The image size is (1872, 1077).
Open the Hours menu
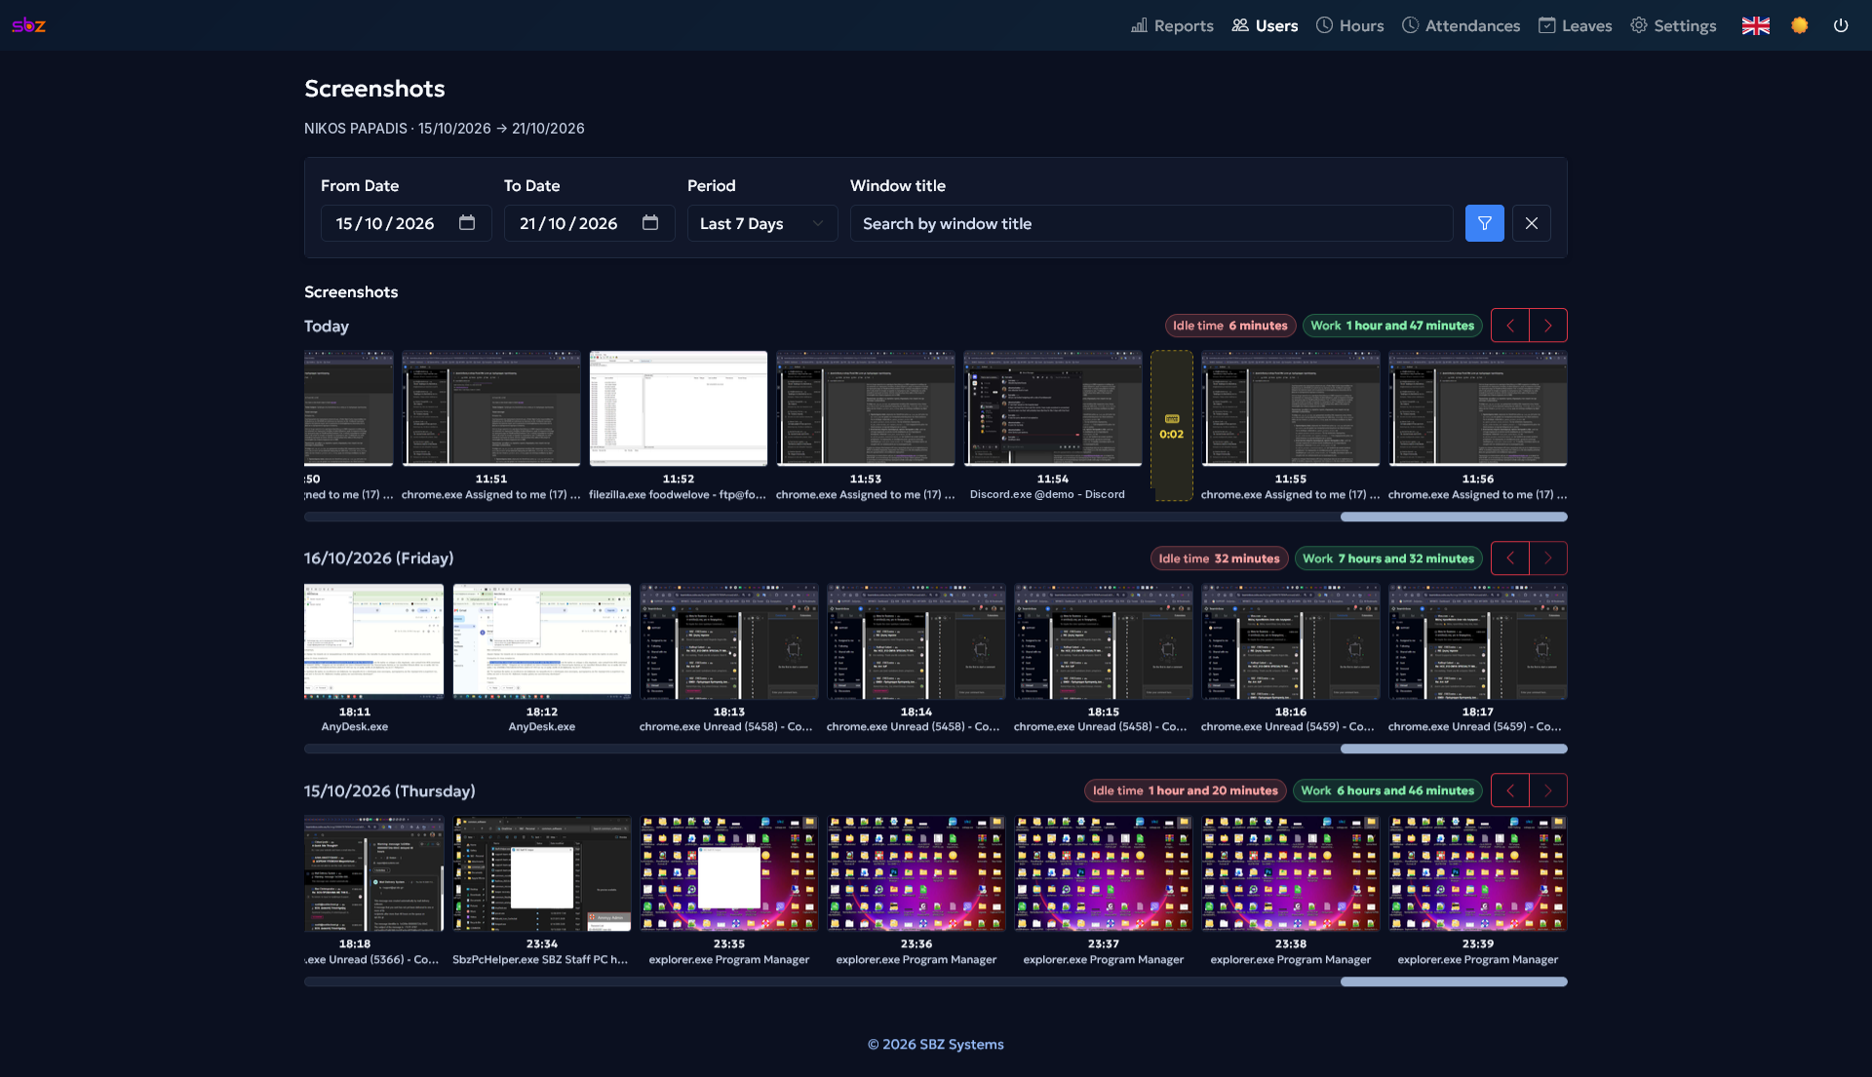click(x=1349, y=25)
